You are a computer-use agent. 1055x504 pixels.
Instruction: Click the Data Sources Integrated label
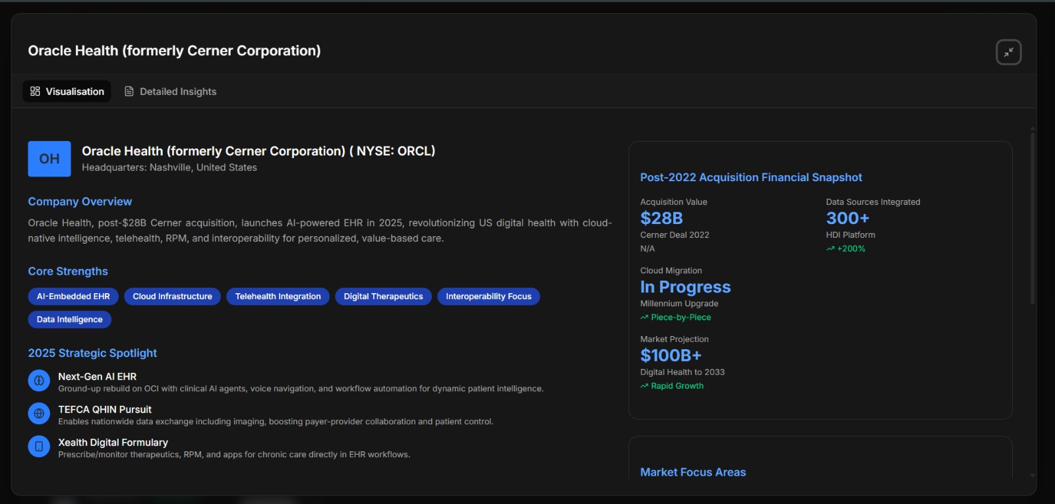(x=873, y=202)
